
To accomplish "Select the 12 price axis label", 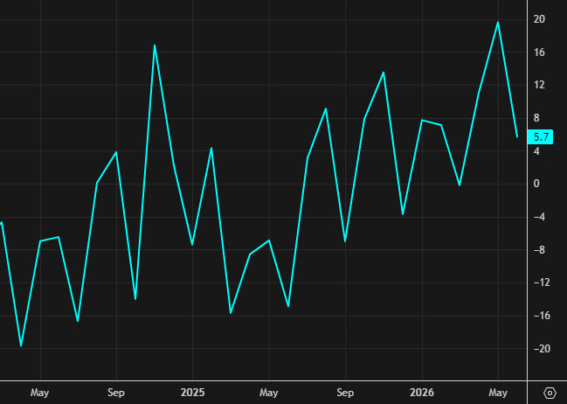I will click(539, 85).
